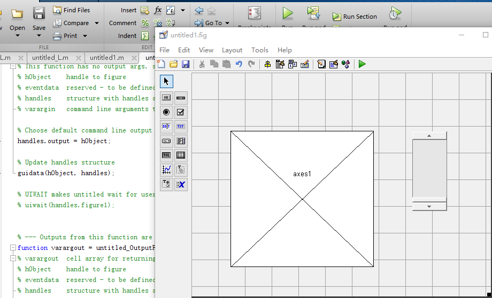Expand the Open dropdown arrow
492x298 pixels.
[18, 36]
